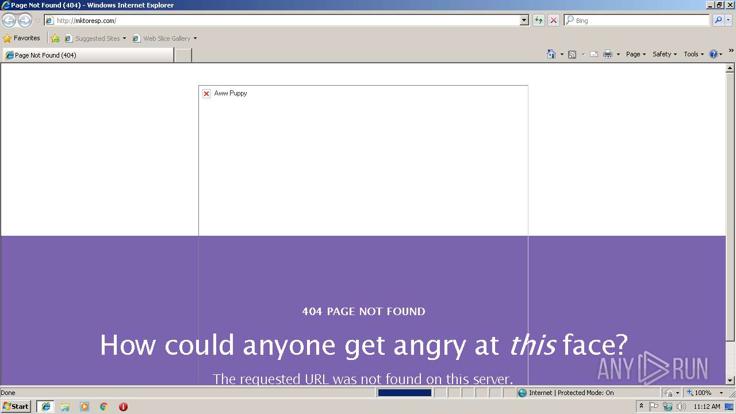Open the Favorites button
This screenshot has height=414, width=736.
[22, 39]
